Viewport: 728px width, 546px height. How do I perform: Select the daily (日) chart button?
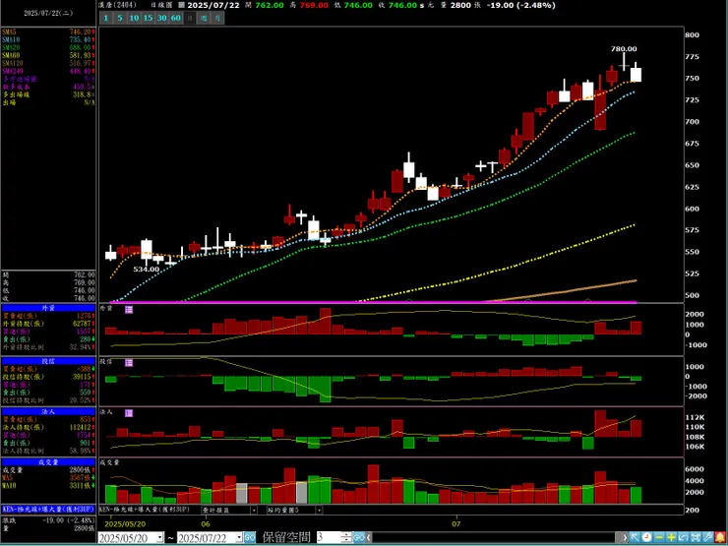click(190, 18)
